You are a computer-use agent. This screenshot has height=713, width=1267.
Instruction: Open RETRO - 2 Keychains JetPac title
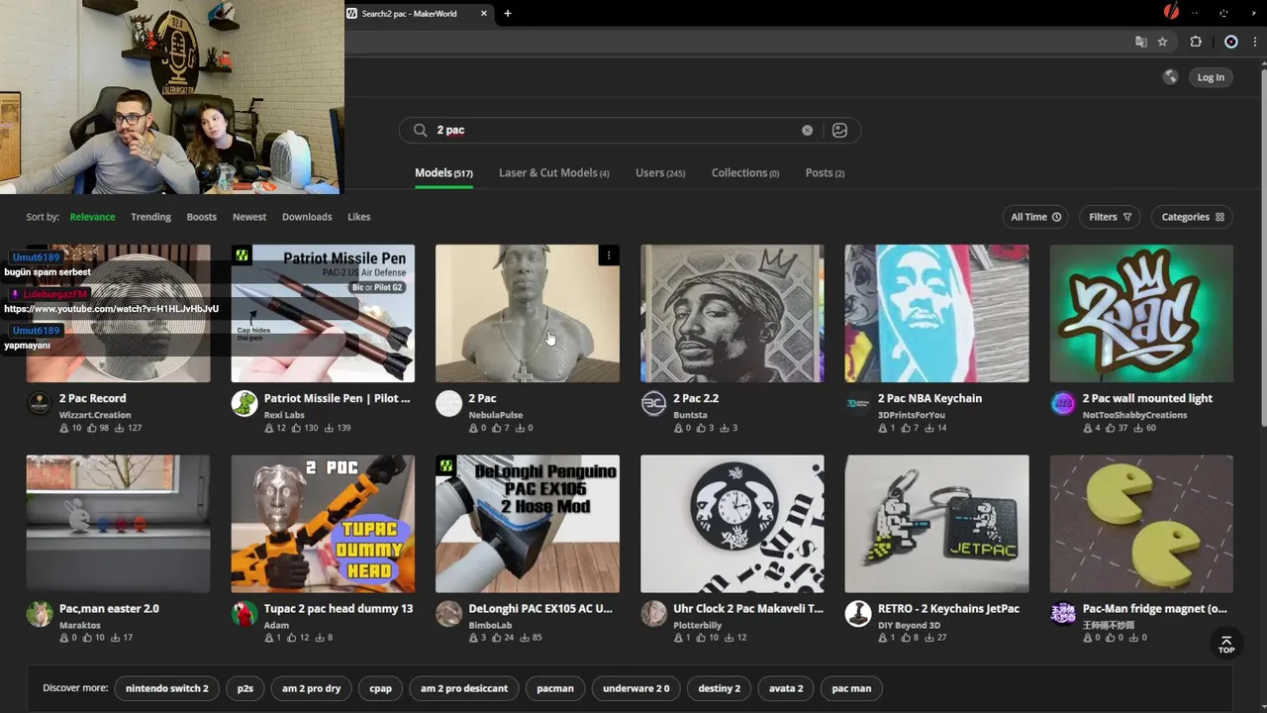[x=948, y=608]
